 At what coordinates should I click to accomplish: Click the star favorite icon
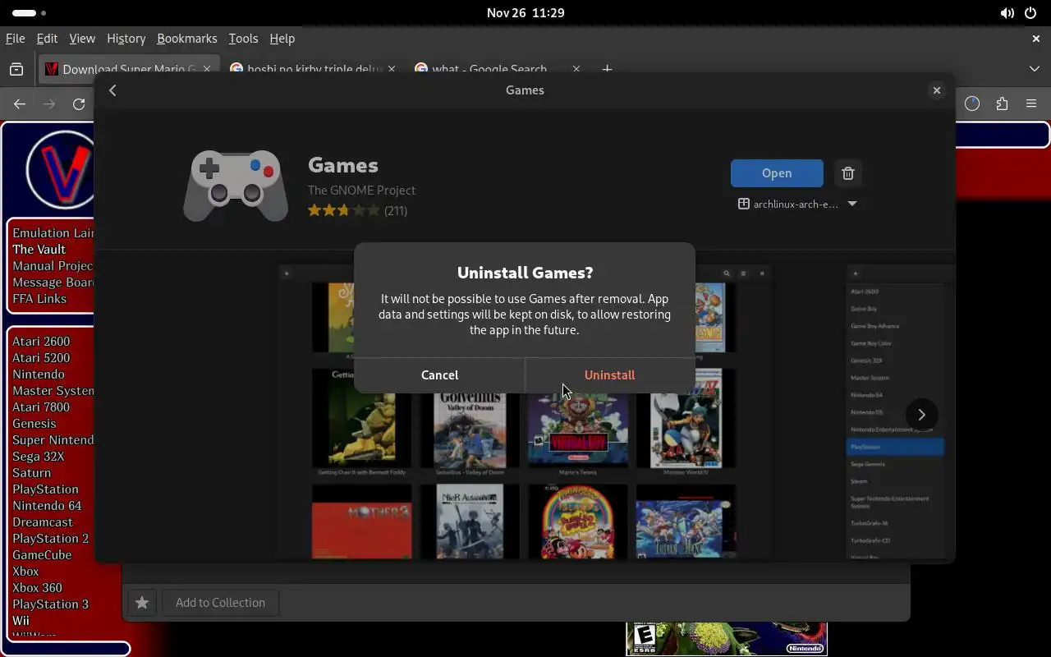tap(142, 603)
